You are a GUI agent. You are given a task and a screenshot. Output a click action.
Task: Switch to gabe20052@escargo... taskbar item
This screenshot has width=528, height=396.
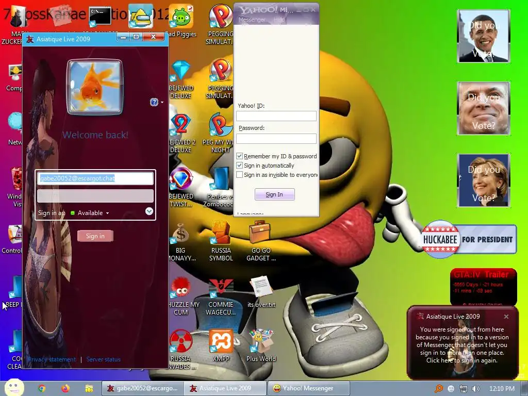pyautogui.click(x=143, y=388)
